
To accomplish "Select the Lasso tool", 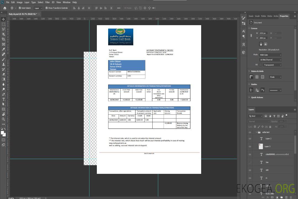I will 3,29.
